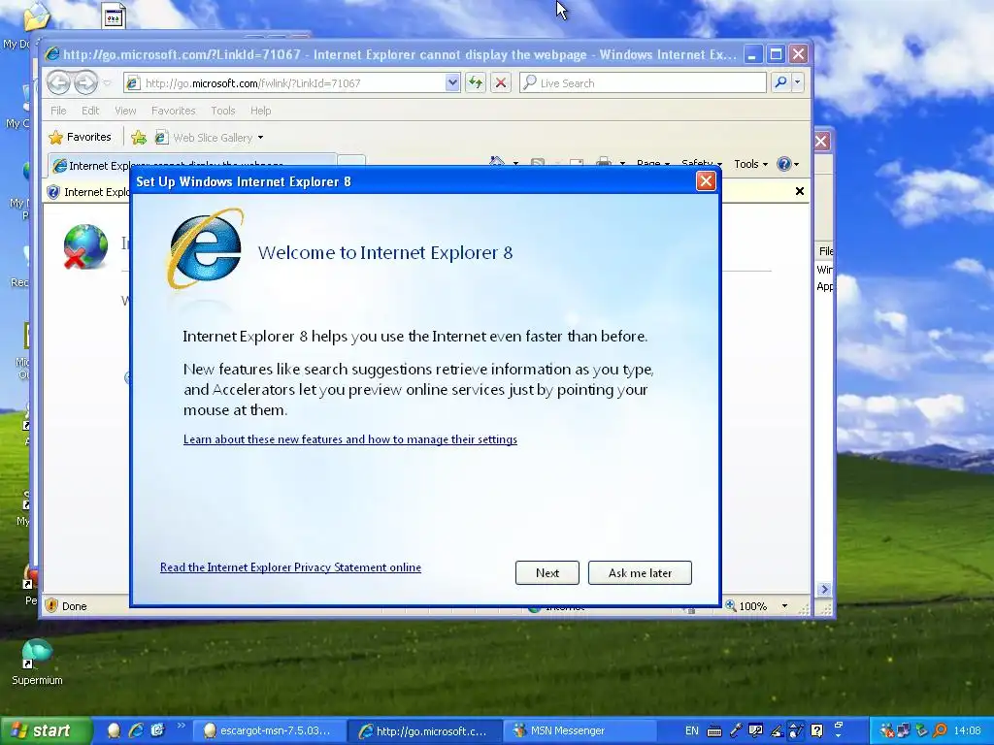Screen dimensions: 994x745
Task: Close the Set Up Internet Explorer 8 dialog
Action: click(x=706, y=181)
